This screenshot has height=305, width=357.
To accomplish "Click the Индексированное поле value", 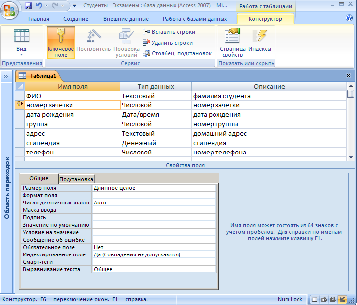I will coord(154,254).
